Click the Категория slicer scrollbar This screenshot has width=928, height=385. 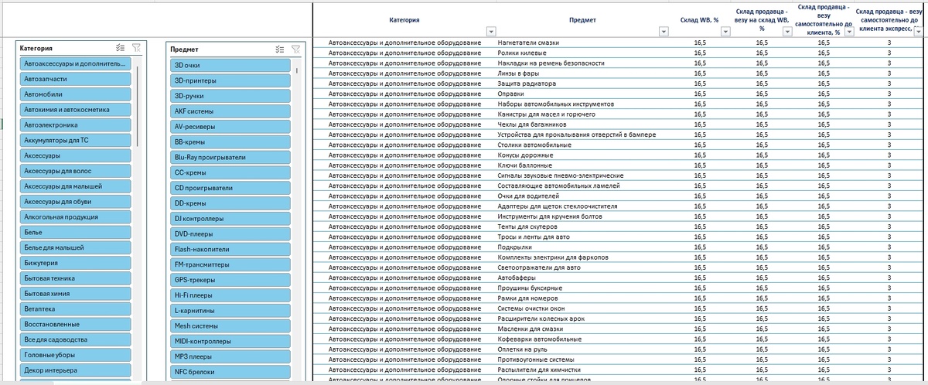point(137,106)
